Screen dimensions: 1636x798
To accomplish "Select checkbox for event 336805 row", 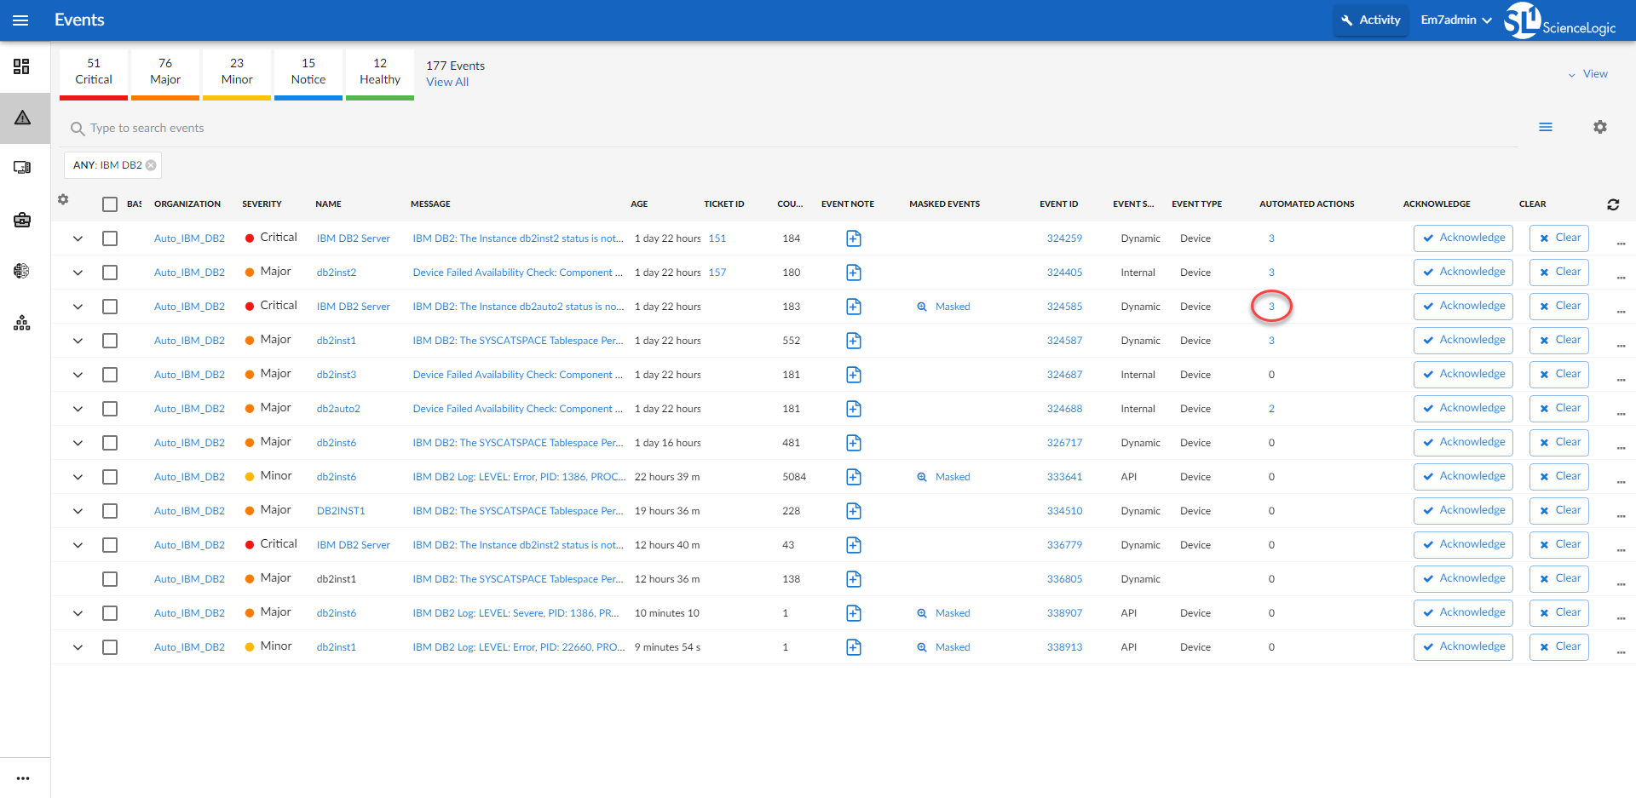I will click(110, 579).
